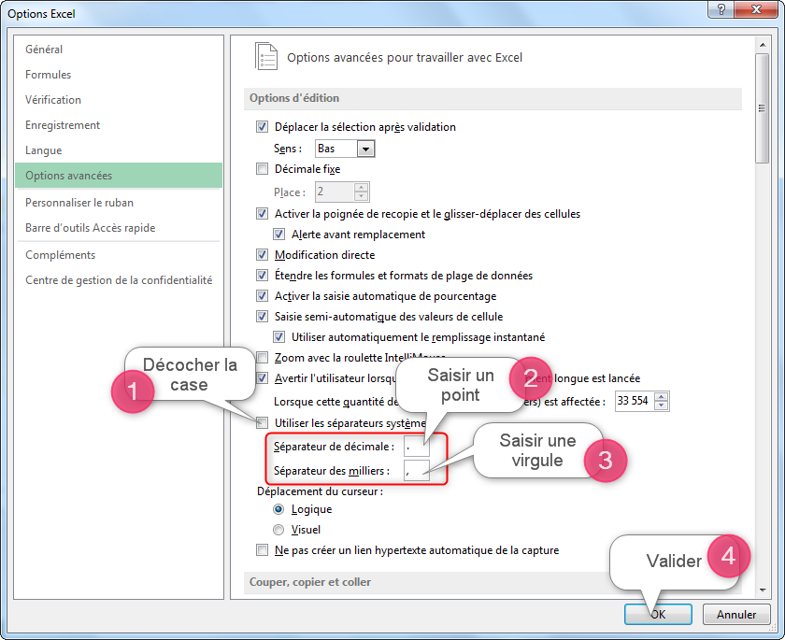Viewport: 785px width, 640px height.
Task: Click the scroll up arrow
Action: (762, 45)
